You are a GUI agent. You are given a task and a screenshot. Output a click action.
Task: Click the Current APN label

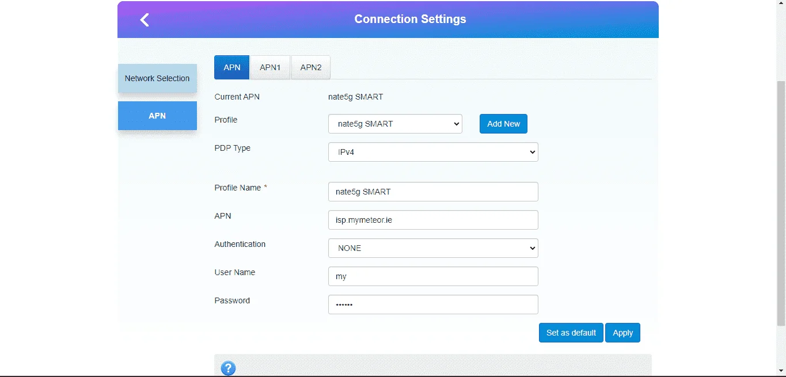[x=237, y=97]
